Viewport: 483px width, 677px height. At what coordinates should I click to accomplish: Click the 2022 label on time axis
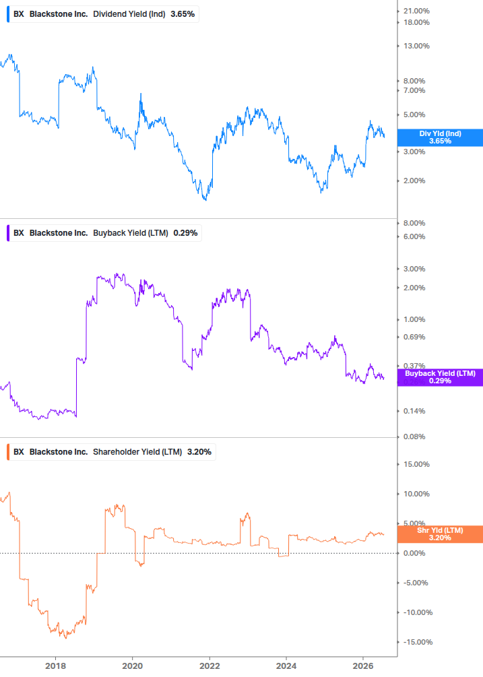210,666
